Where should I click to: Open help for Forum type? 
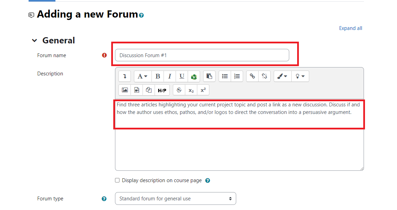pyautogui.click(x=104, y=199)
